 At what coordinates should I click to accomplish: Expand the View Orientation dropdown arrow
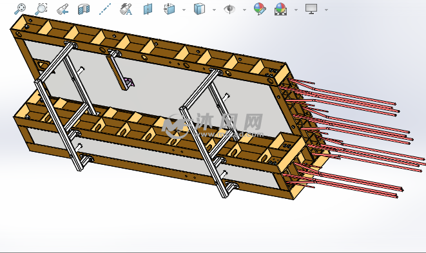coord(184,10)
